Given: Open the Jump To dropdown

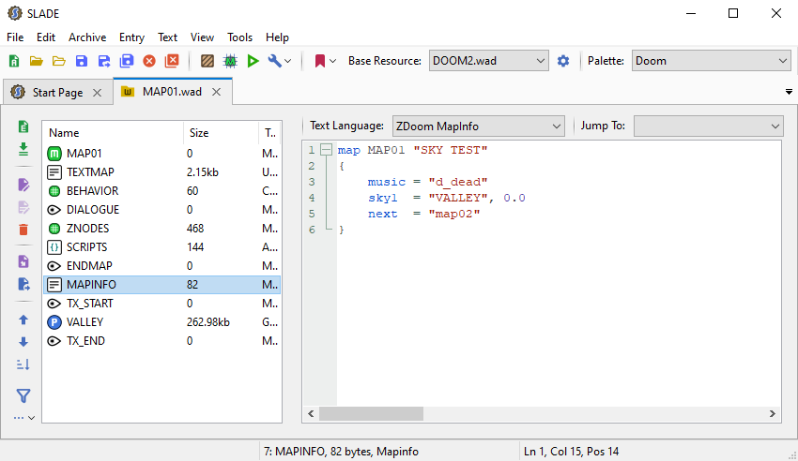Looking at the screenshot, I should pos(709,126).
